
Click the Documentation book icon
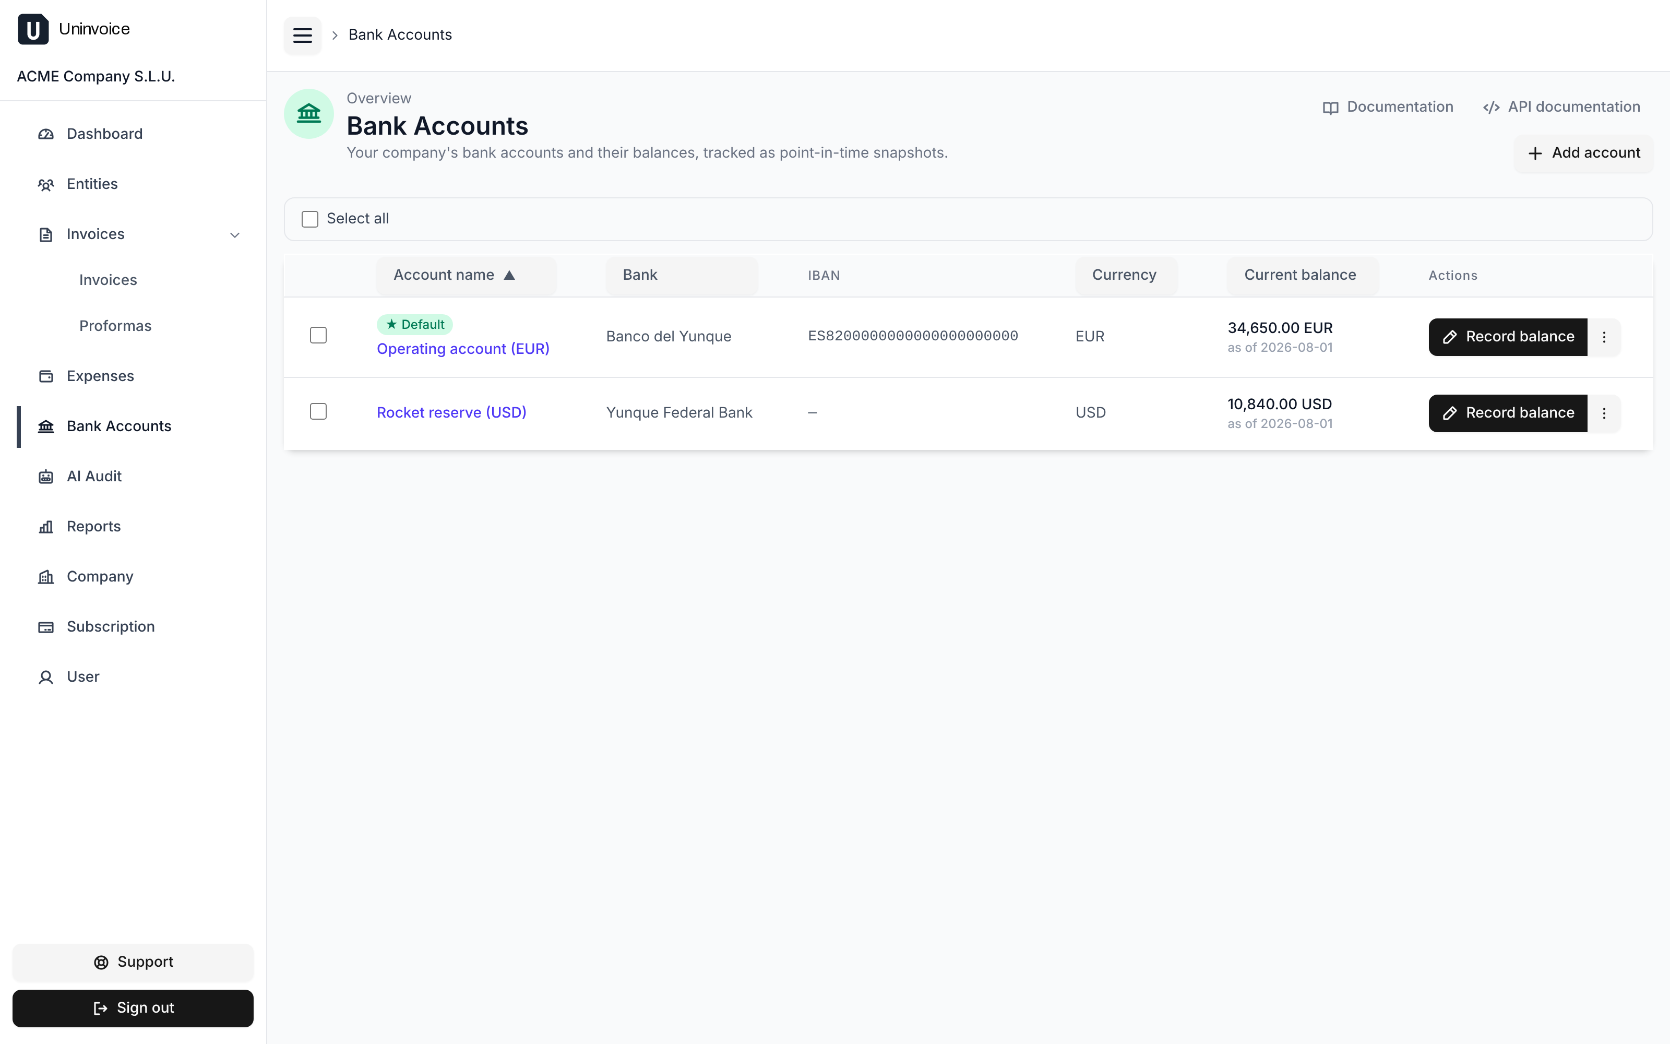1330,108
